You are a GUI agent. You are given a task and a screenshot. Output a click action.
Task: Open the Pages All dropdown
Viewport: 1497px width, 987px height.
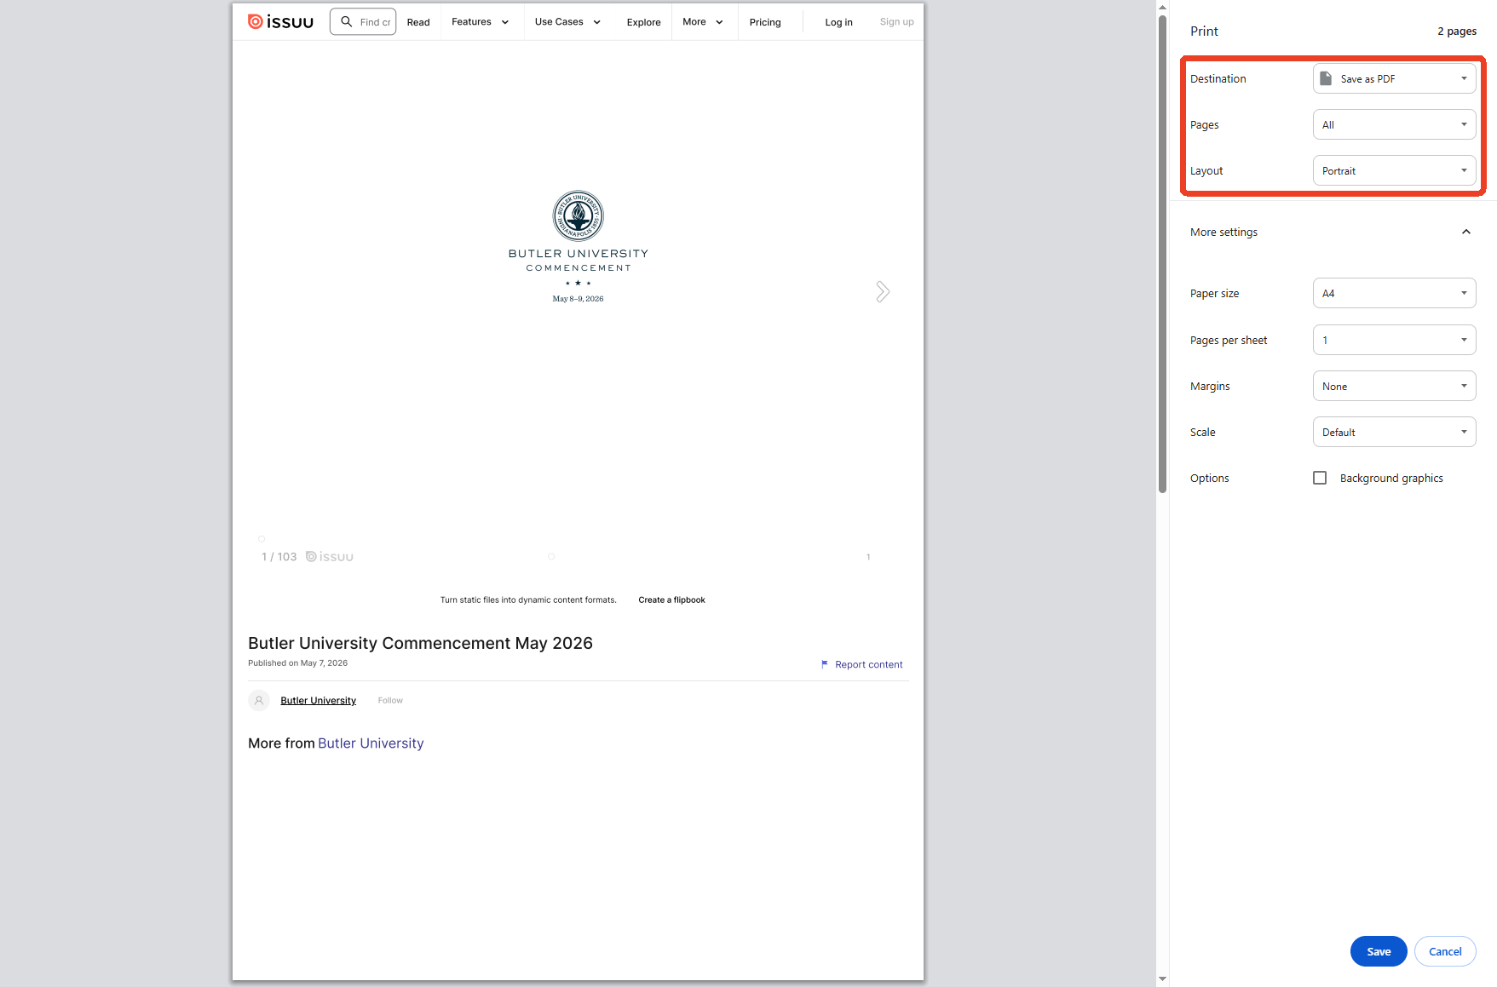[x=1394, y=124]
